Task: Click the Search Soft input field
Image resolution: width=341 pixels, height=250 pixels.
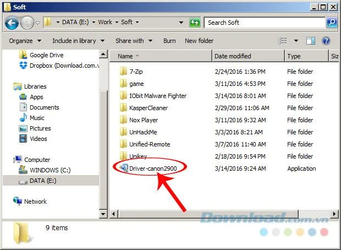Action: (265, 23)
